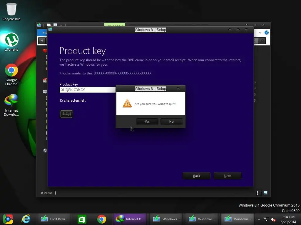
Task: Switch to the first Windows... taskbar button
Action: 166,219
